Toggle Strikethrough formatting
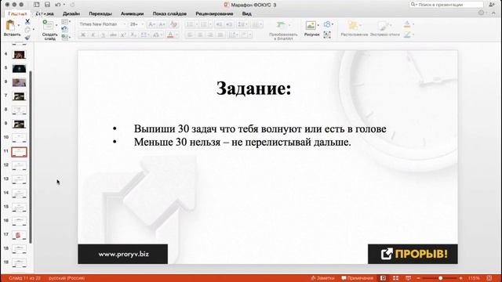 tap(113, 34)
